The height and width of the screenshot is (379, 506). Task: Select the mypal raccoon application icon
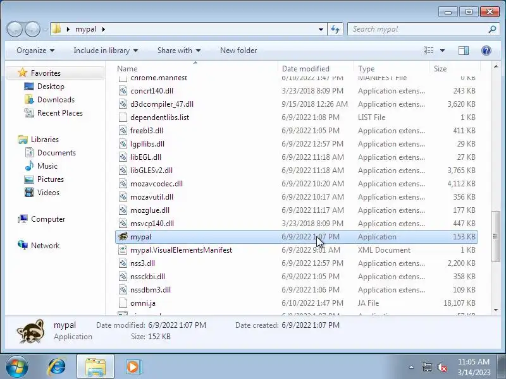pos(123,236)
